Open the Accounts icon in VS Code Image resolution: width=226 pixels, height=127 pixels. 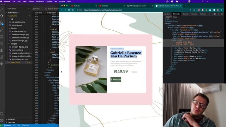tap(2, 114)
